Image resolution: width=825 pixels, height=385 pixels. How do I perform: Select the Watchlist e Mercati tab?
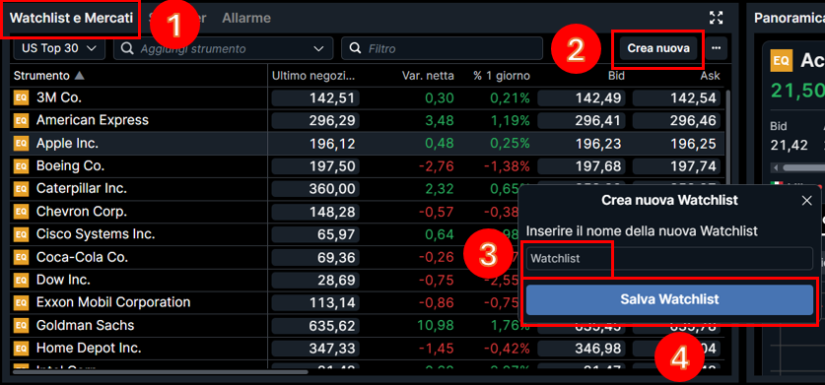click(71, 18)
